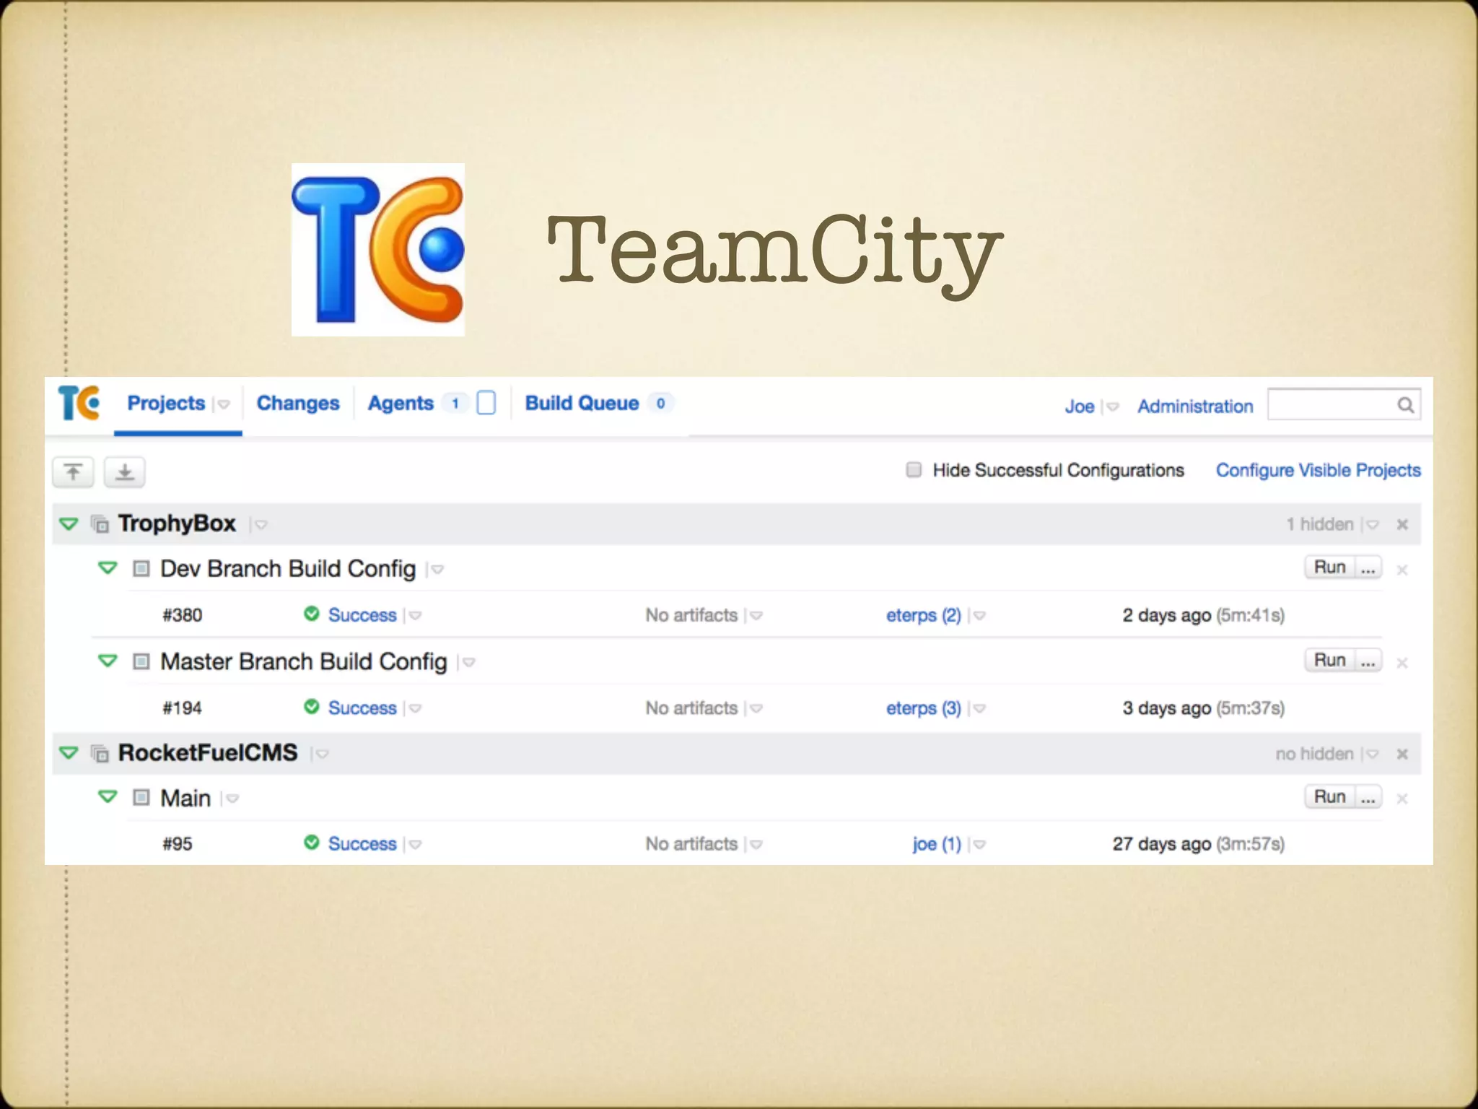The height and width of the screenshot is (1109, 1478).
Task: Collapse the Main build configuration
Action: 108,797
